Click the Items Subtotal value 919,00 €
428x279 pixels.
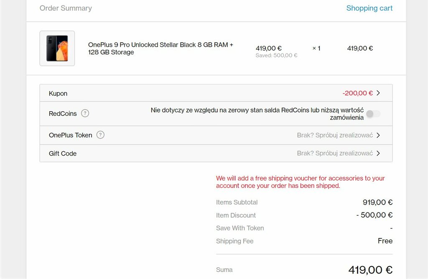coord(377,202)
